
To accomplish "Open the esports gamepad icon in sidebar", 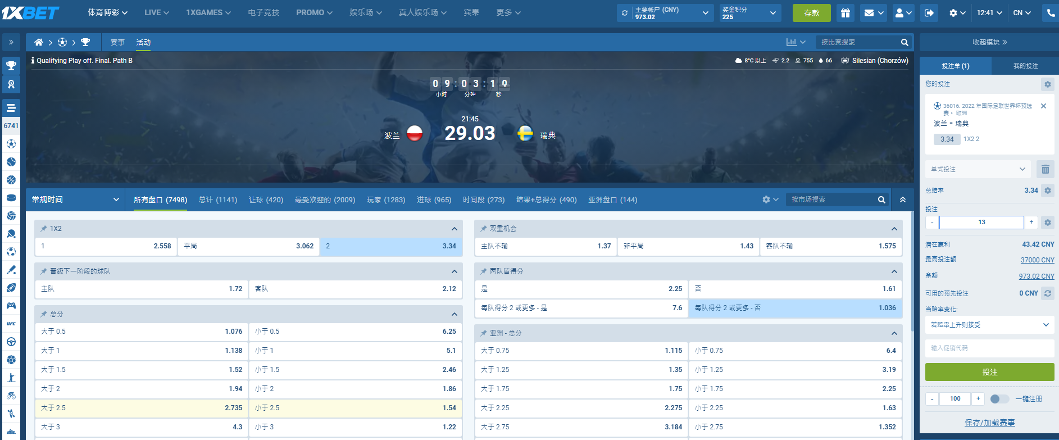I will click(11, 306).
